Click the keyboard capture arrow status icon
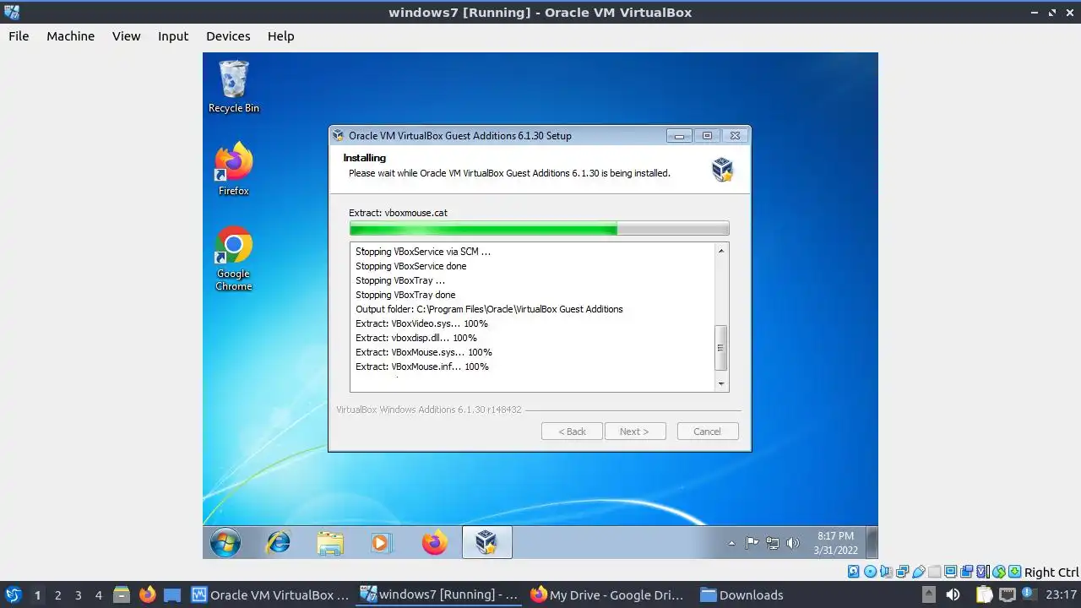The width and height of the screenshot is (1081, 608). pos(1015,572)
